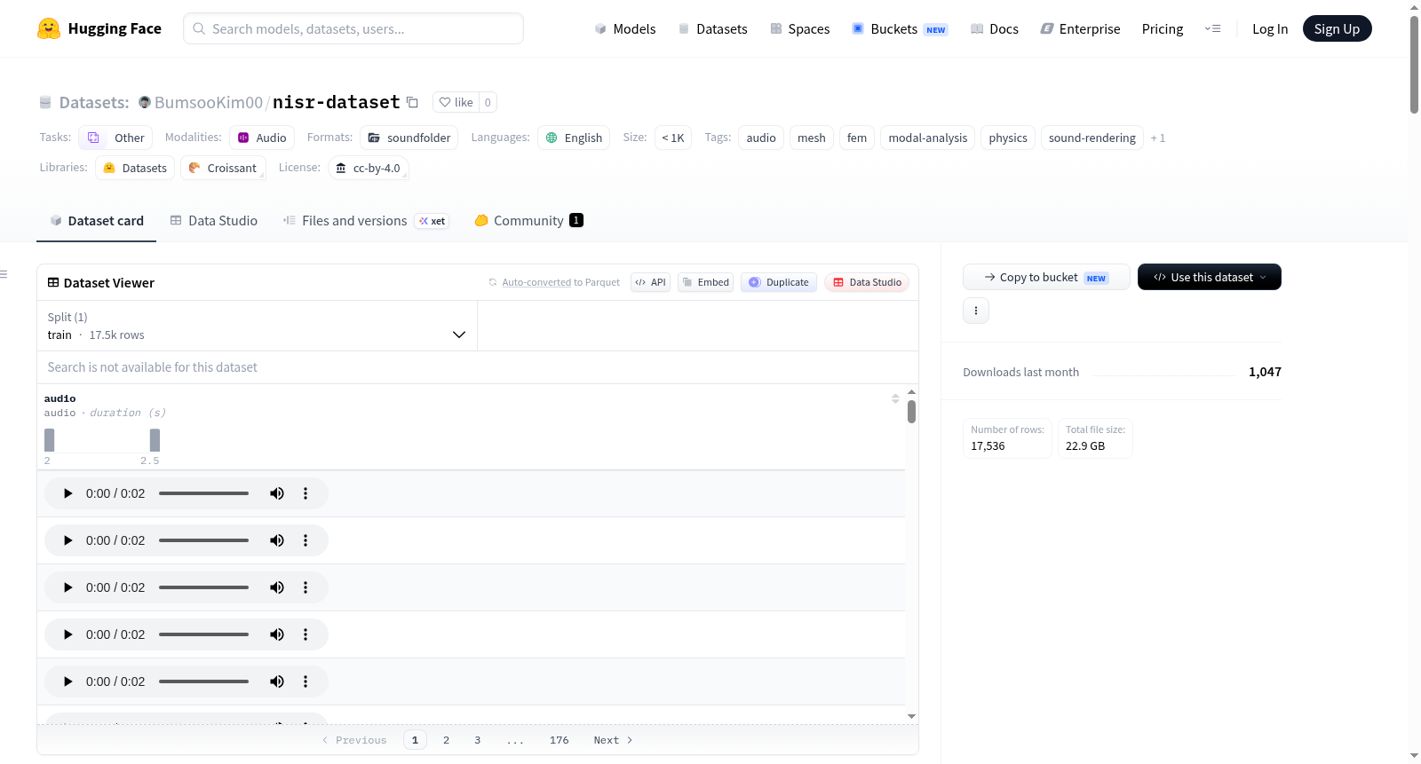The width and height of the screenshot is (1421, 764).
Task: Mute the first audio player
Action: [x=277, y=493]
